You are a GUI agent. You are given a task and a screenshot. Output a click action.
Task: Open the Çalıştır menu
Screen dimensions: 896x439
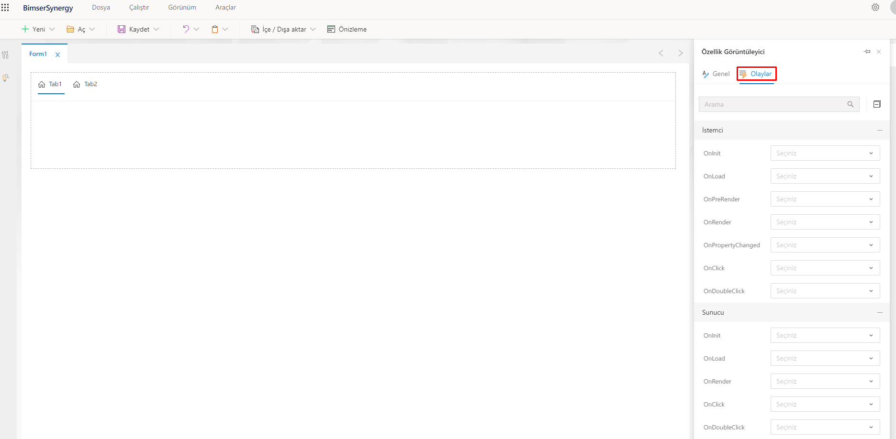[x=139, y=8]
